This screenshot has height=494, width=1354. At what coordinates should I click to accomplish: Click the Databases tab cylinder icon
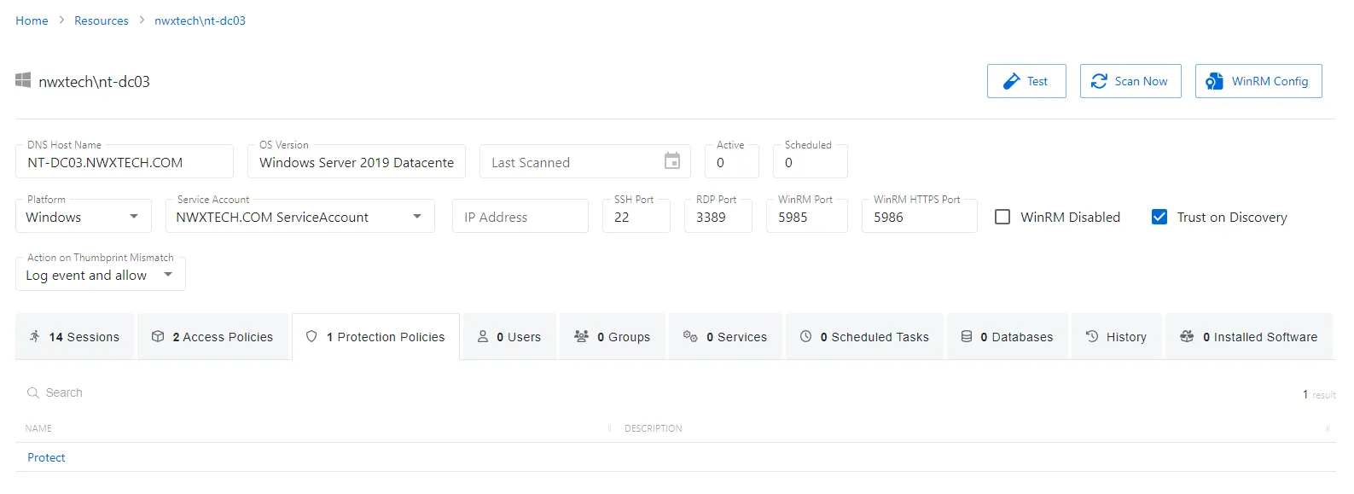967,336
